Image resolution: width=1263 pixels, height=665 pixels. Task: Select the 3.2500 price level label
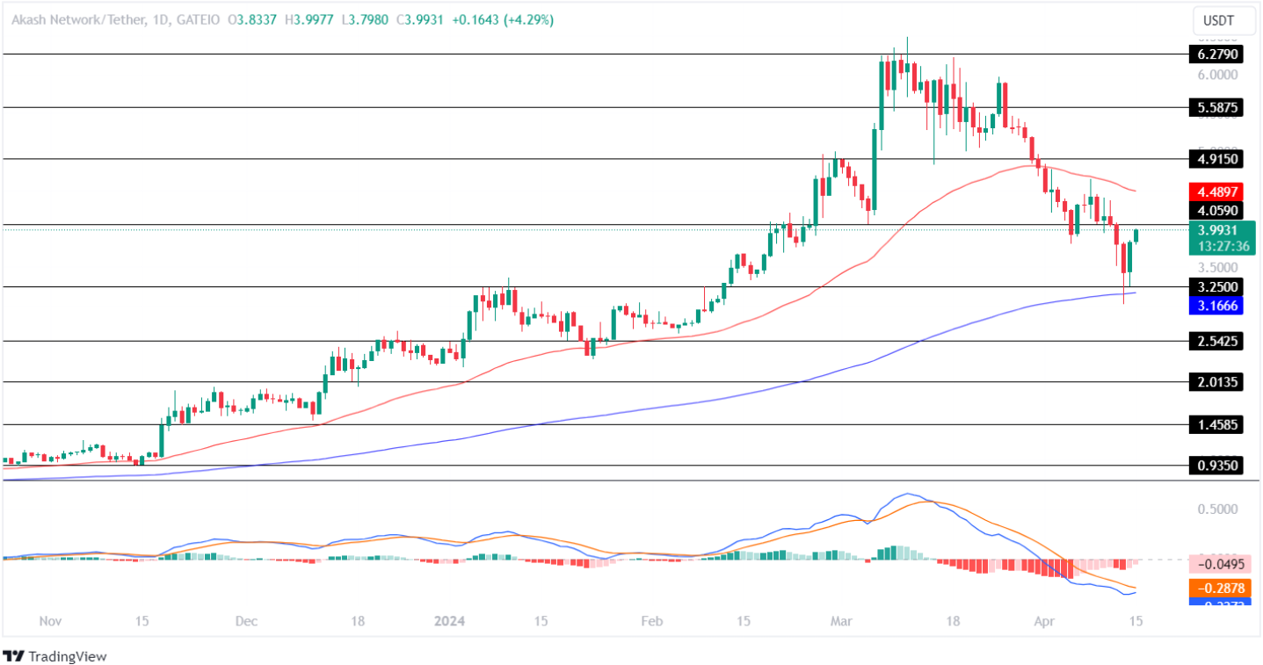[x=1217, y=287]
